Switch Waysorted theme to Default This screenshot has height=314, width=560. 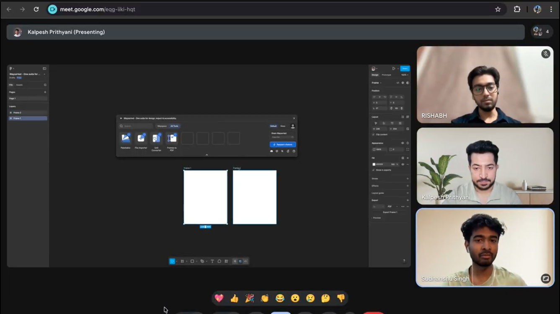coord(273,126)
